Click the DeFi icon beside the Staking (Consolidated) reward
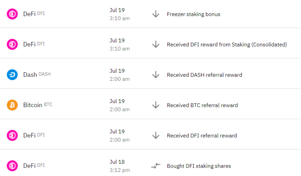The width and height of the screenshot is (301, 176). 12,44
